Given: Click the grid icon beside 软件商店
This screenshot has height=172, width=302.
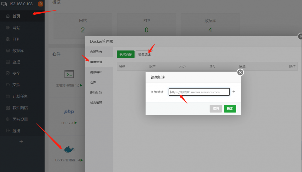Looking at the screenshot, I should (8, 108).
